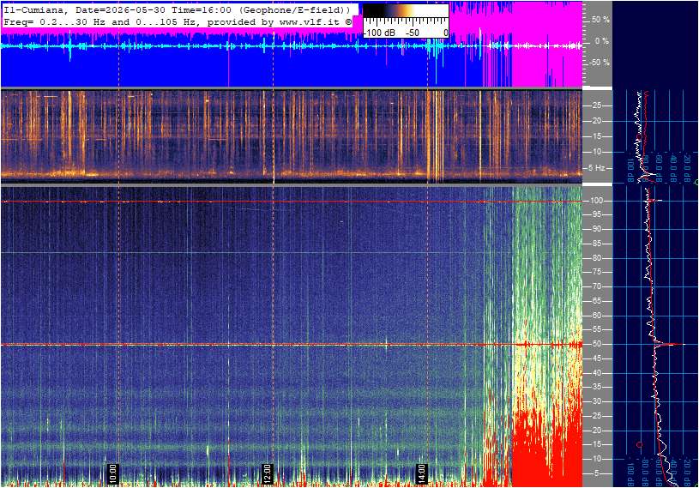699x488 pixels.
Task: Click the -20.0 dB label in upper spectrum plot
Action: point(689,168)
